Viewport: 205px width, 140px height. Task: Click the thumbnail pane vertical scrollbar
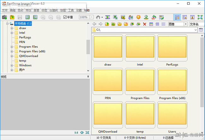pyautogui.click(x=202, y=72)
